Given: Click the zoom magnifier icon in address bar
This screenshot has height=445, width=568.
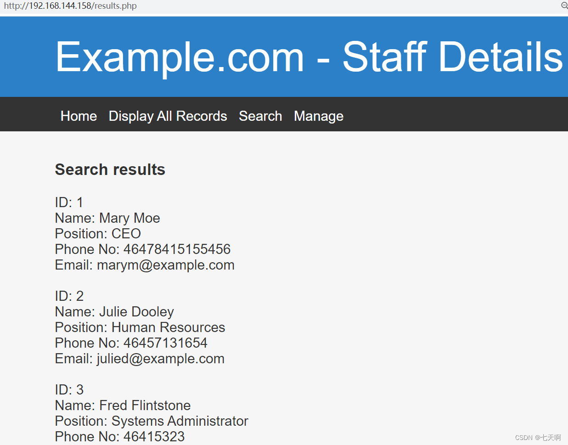Looking at the screenshot, I should pos(564,6).
